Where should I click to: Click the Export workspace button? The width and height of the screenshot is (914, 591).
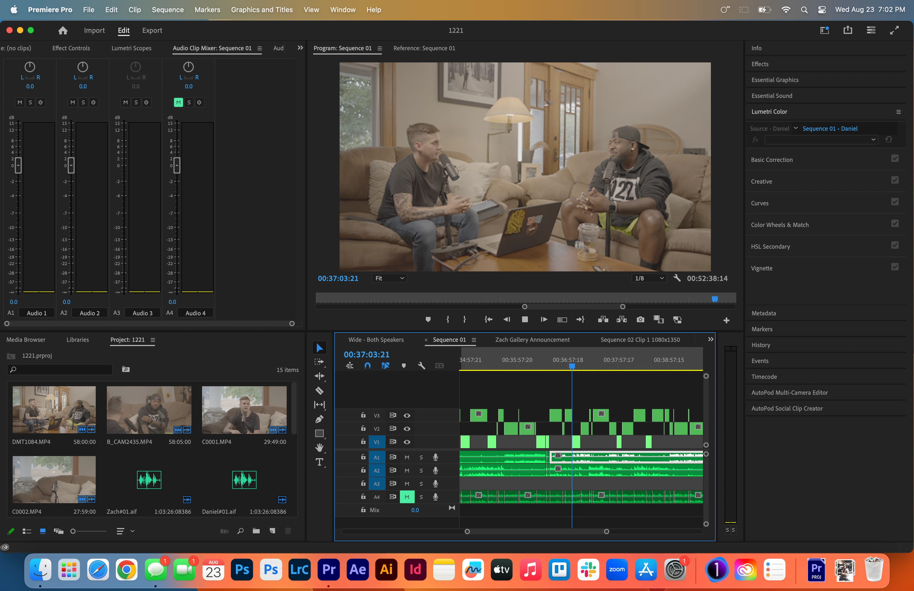tap(152, 30)
